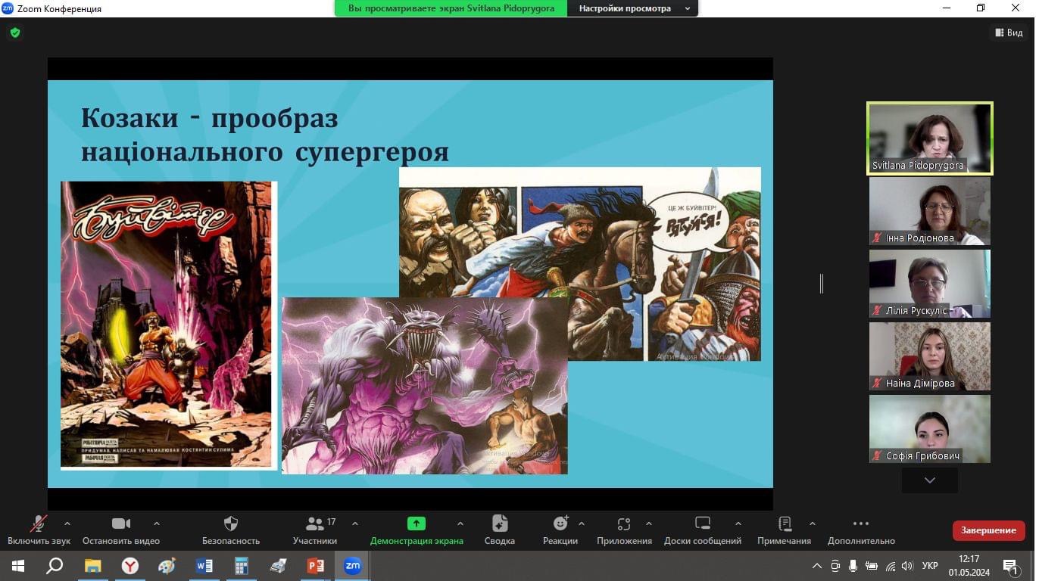Show more participants with down chevron

[930, 480]
